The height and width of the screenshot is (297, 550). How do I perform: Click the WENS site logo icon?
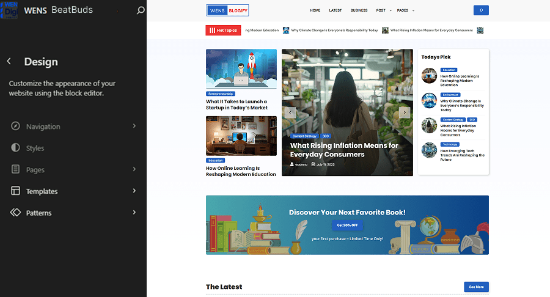pos(9,10)
